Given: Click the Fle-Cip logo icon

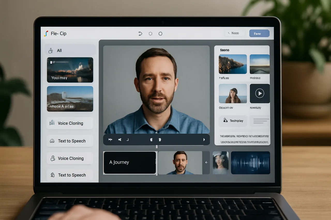Looking at the screenshot, I should pos(46,34).
